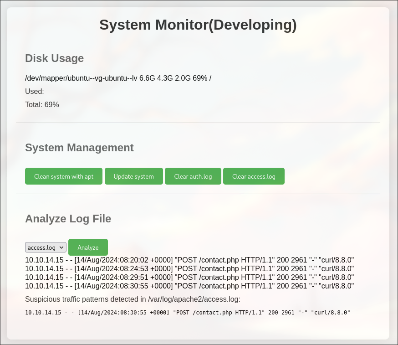
Task: Click the System Monitor(Developing) page title
Action: [x=199, y=25]
